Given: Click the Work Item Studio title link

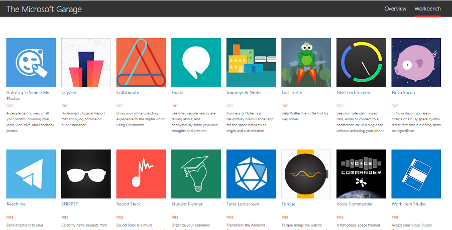Looking at the screenshot, I should [x=408, y=204].
